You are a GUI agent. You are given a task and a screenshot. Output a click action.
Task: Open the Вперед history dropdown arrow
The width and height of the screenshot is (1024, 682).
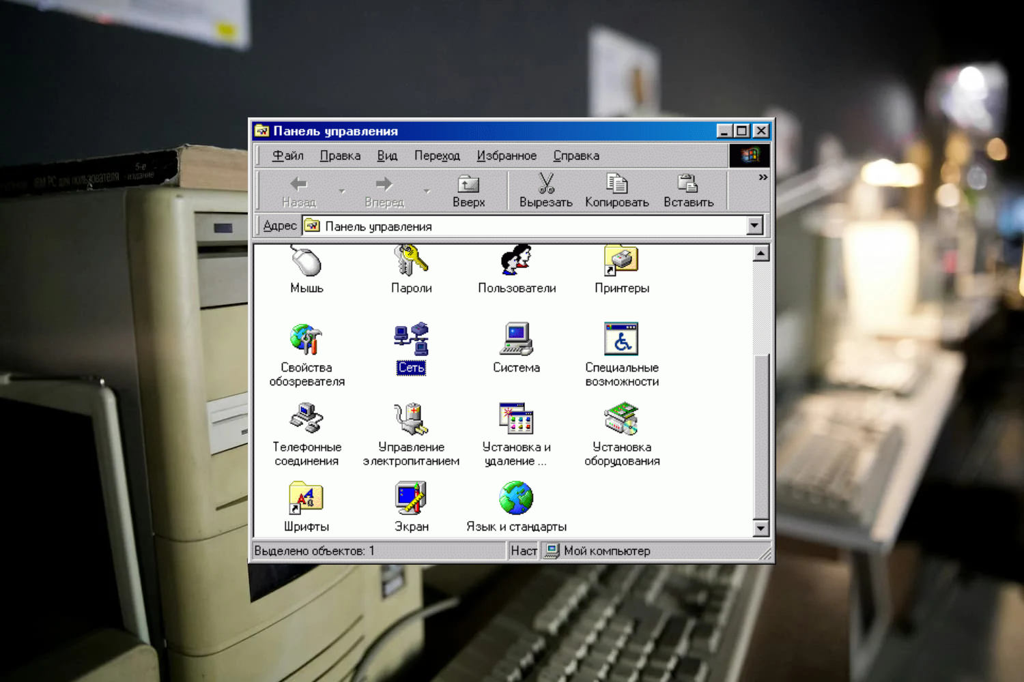[x=427, y=191]
